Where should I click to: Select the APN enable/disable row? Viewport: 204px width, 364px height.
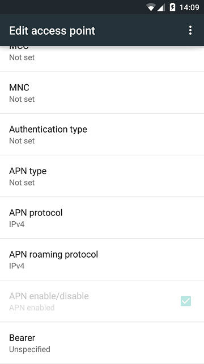102,301
